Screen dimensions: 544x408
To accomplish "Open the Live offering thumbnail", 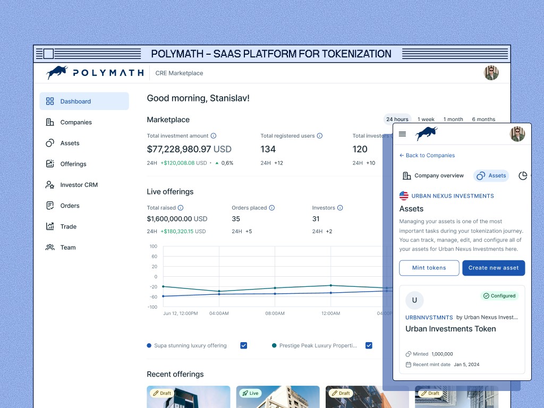I will click(x=278, y=396).
